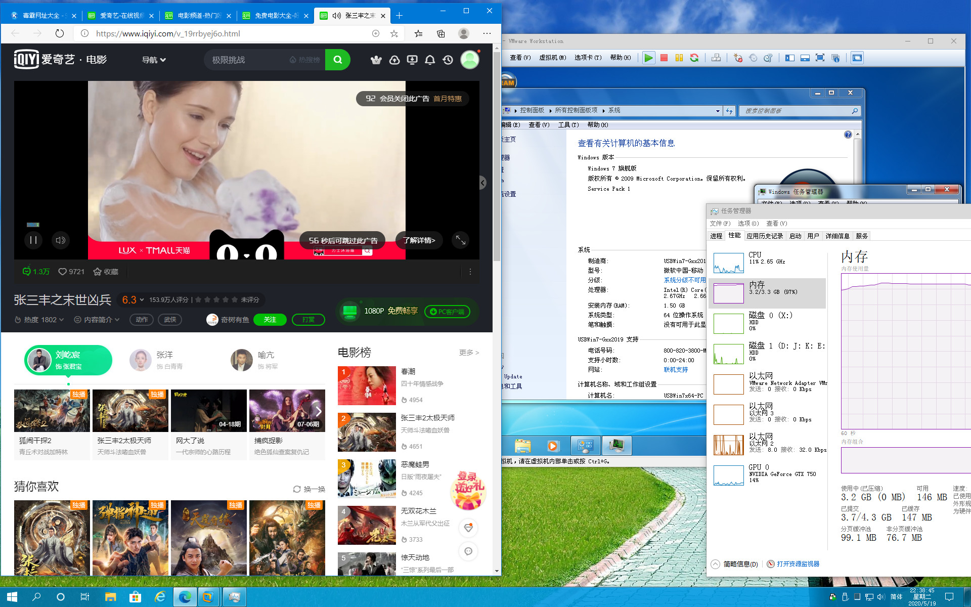Click 更多 link beside 电影榜
Screen dimensions: 971x607
[x=469, y=353]
